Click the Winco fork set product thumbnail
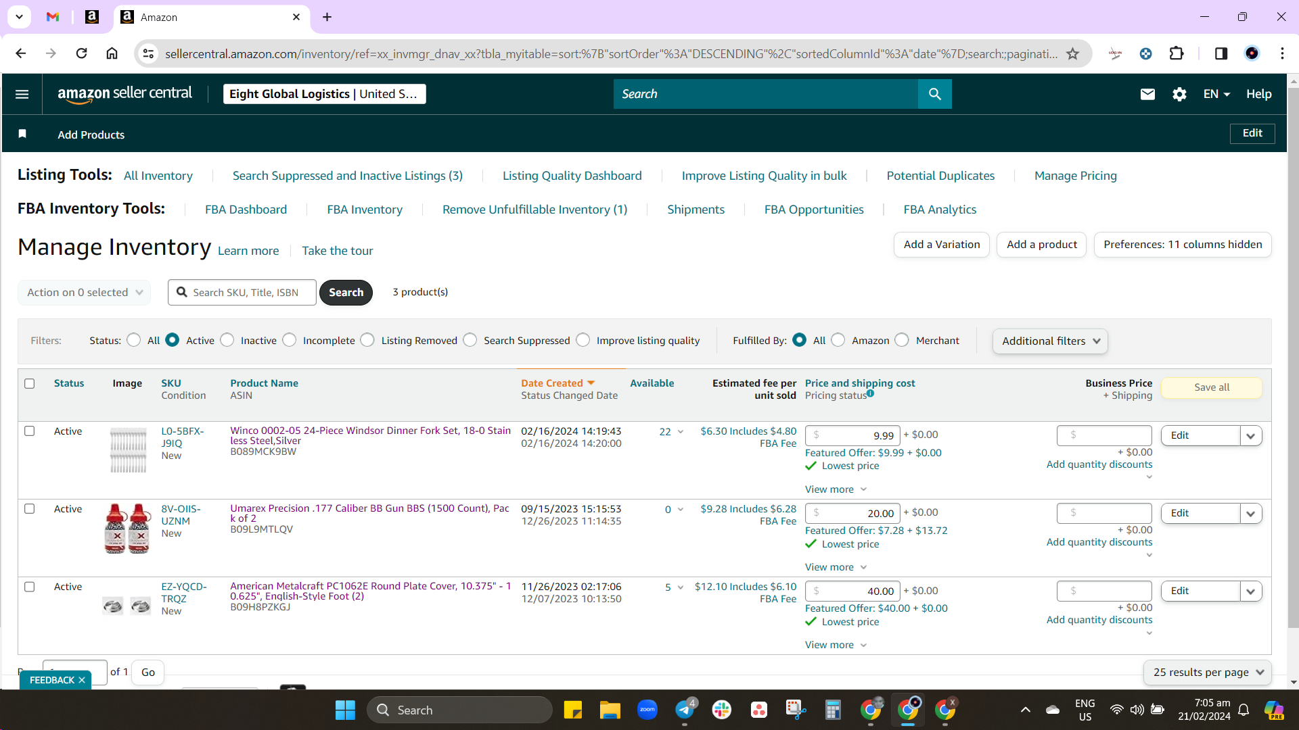The image size is (1299, 730). point(128,450)
